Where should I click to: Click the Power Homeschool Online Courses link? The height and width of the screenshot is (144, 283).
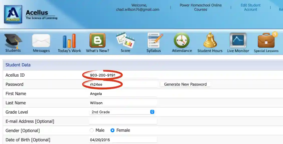pos(201,7)
